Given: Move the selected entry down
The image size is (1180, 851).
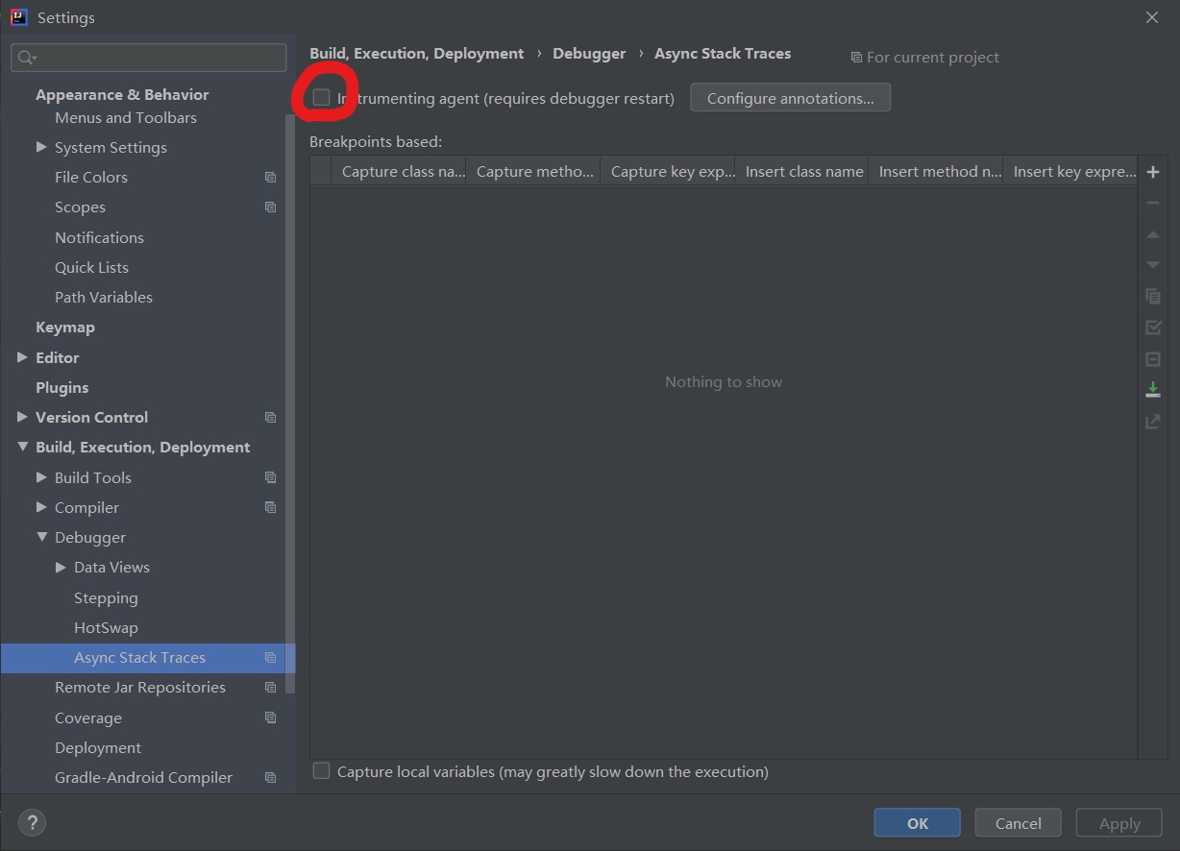Looking at the screenshot, I should [1152, 264].
